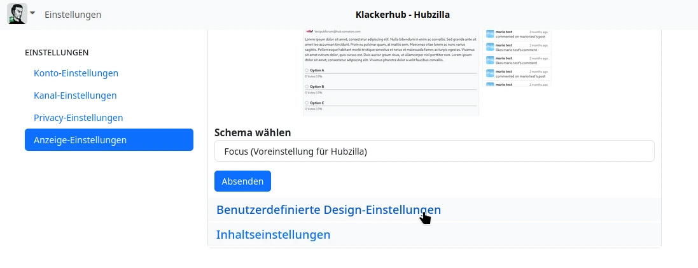Expand the Inhaltseinstellungen section

tap(273, 234)
